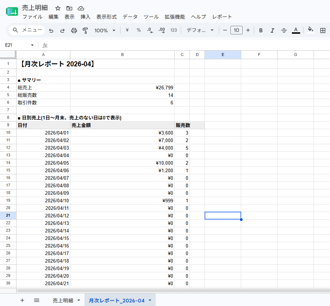
Task: Click the document title 売上明細
Action: coord(35,8)
